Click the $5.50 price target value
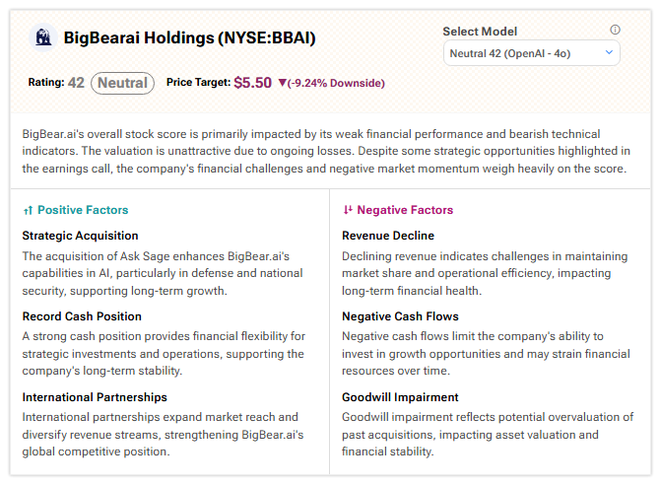Viewport: 660px width, 486px height. [252, 83]
